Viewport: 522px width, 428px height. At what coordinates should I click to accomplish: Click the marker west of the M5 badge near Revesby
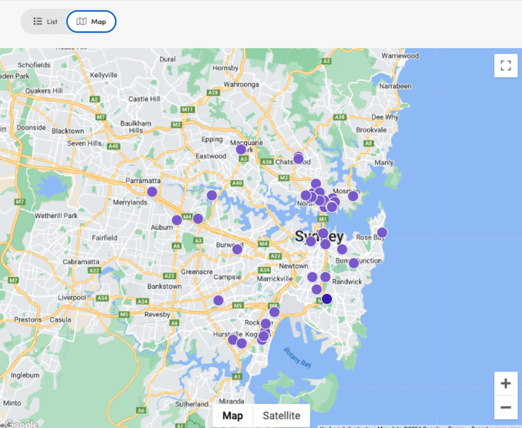coord(218,301)
